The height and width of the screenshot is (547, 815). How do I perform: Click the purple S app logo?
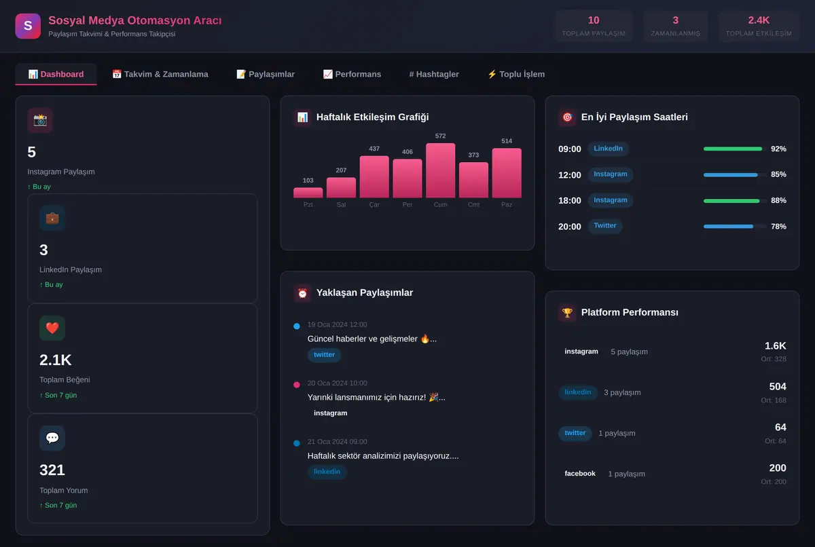point(28,26)
